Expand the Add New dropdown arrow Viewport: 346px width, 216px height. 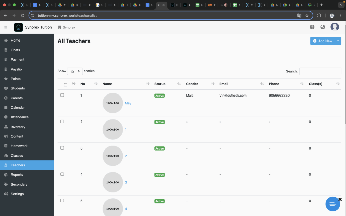(x=338, y=41)
